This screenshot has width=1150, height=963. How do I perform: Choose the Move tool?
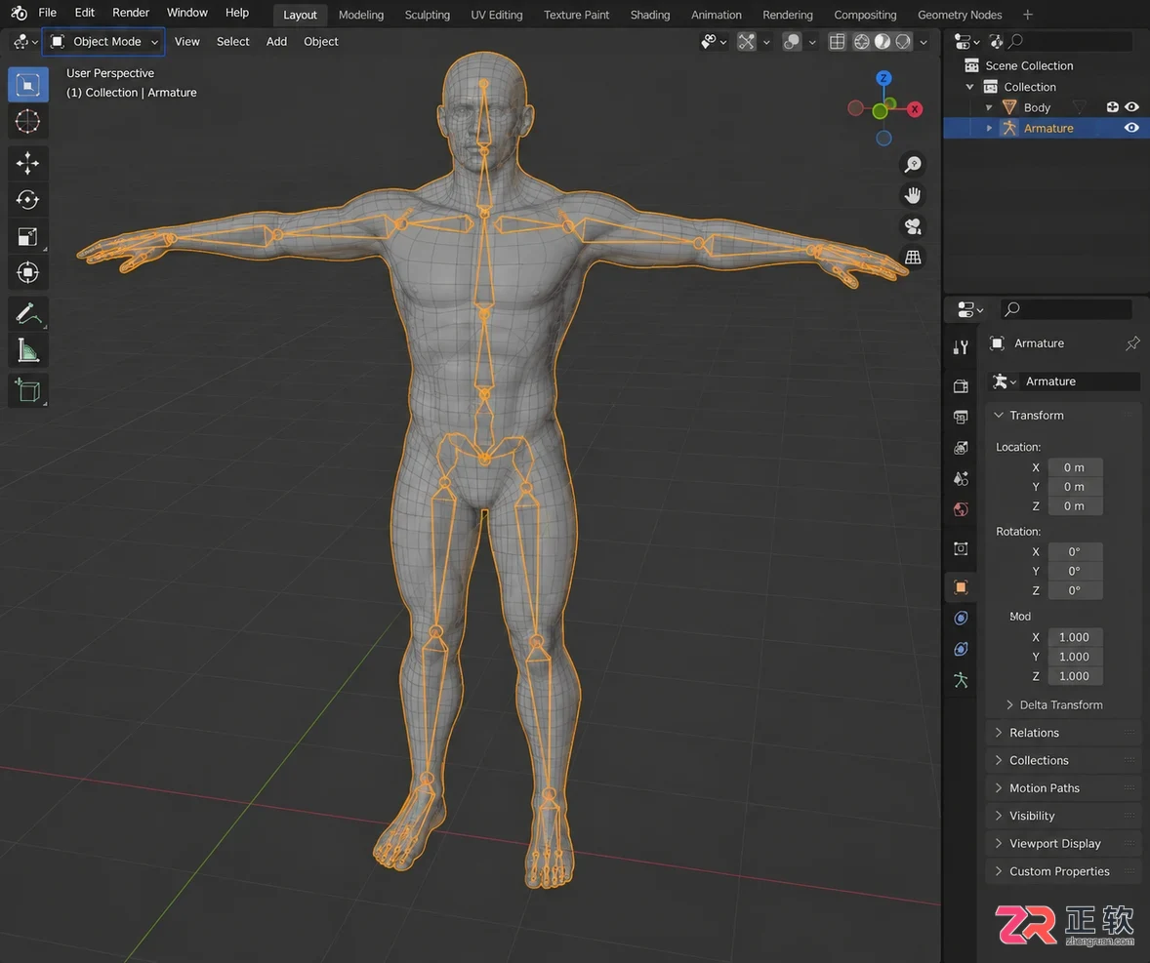28,163
